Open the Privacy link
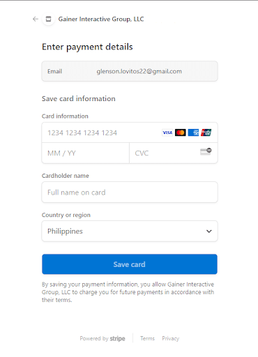 coord(171,338)
